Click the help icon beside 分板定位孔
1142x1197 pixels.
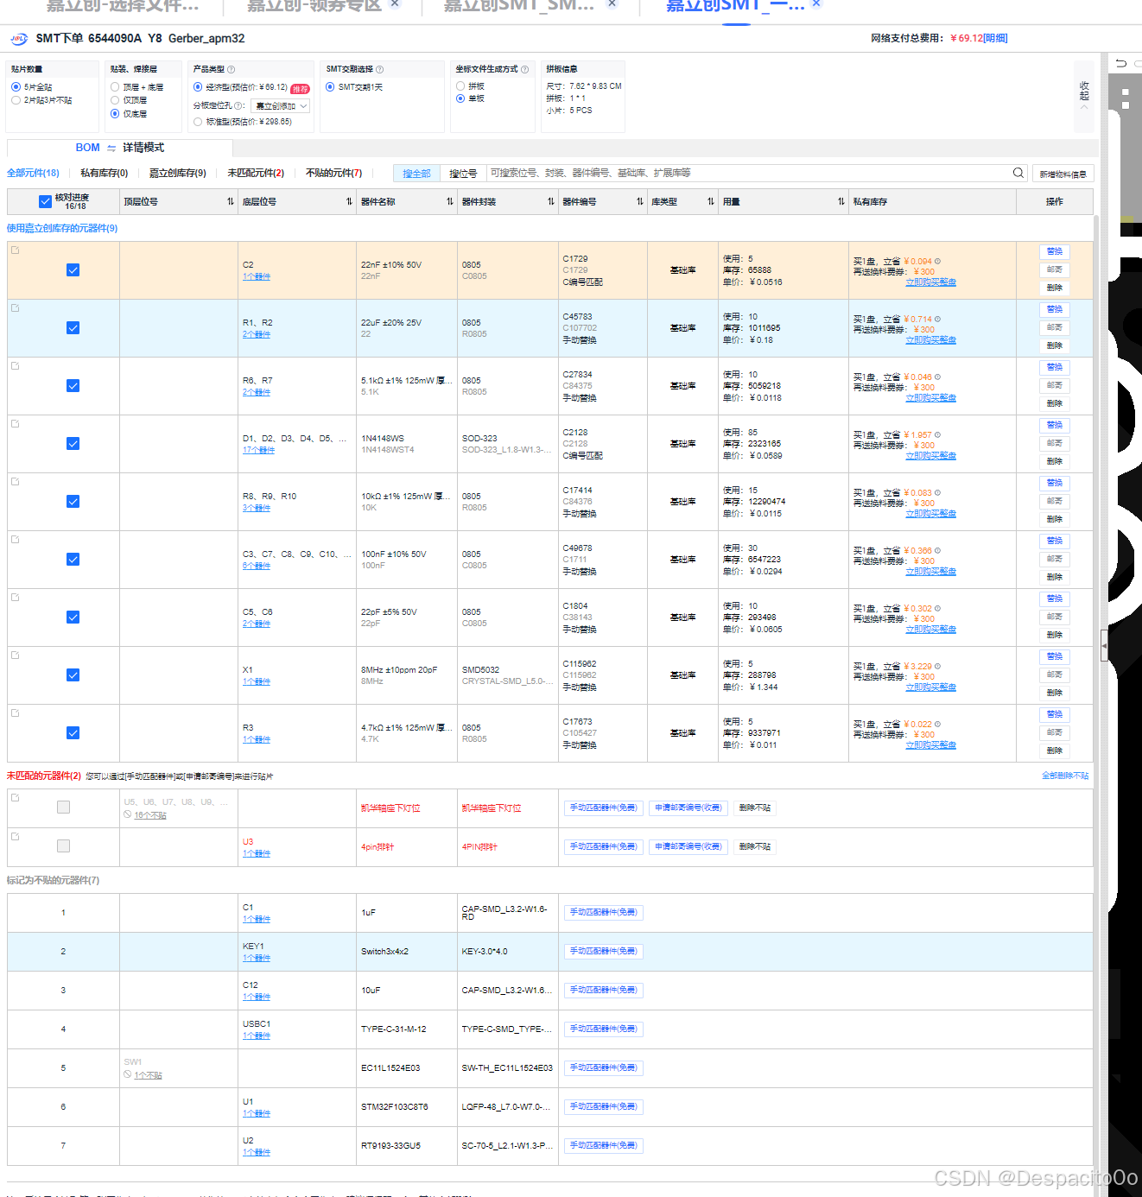pyautogui.click(x=239, y=105)
